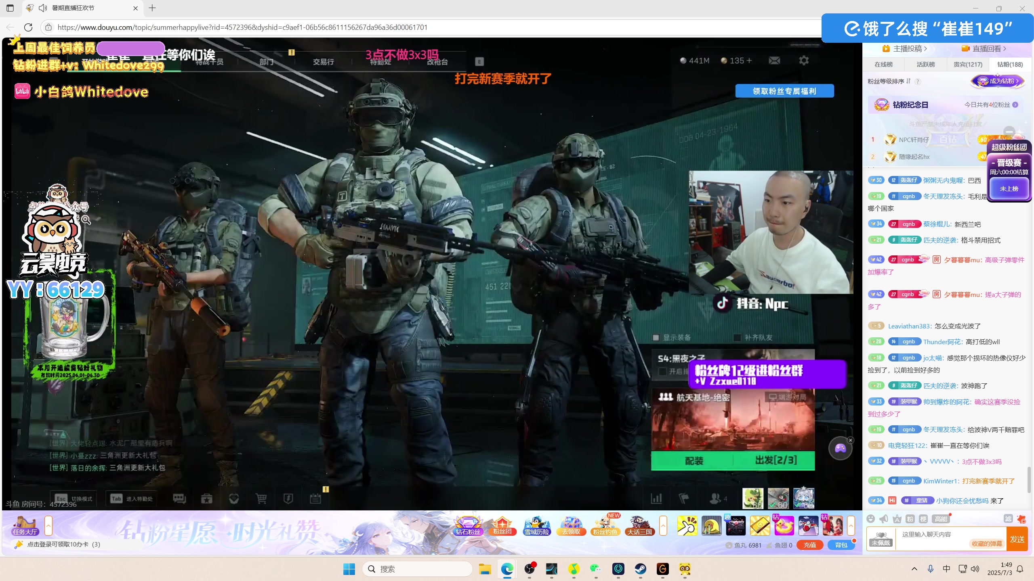Click the chat input field
This screenshot has width=1034, height=581.
tap(951, 538)
